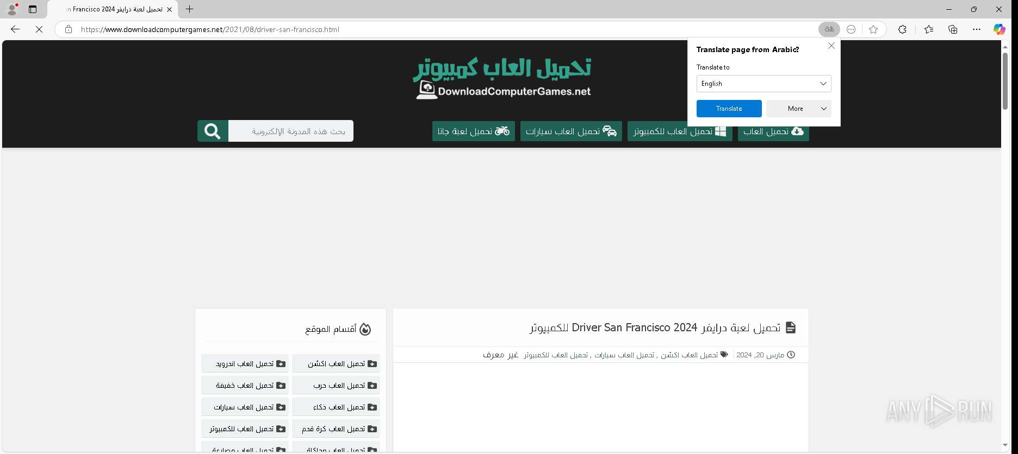Viewport: 1018px width, 454px height.
Task: Open category تحميل العاب حرب in sidebar
Action: (336, 385)
